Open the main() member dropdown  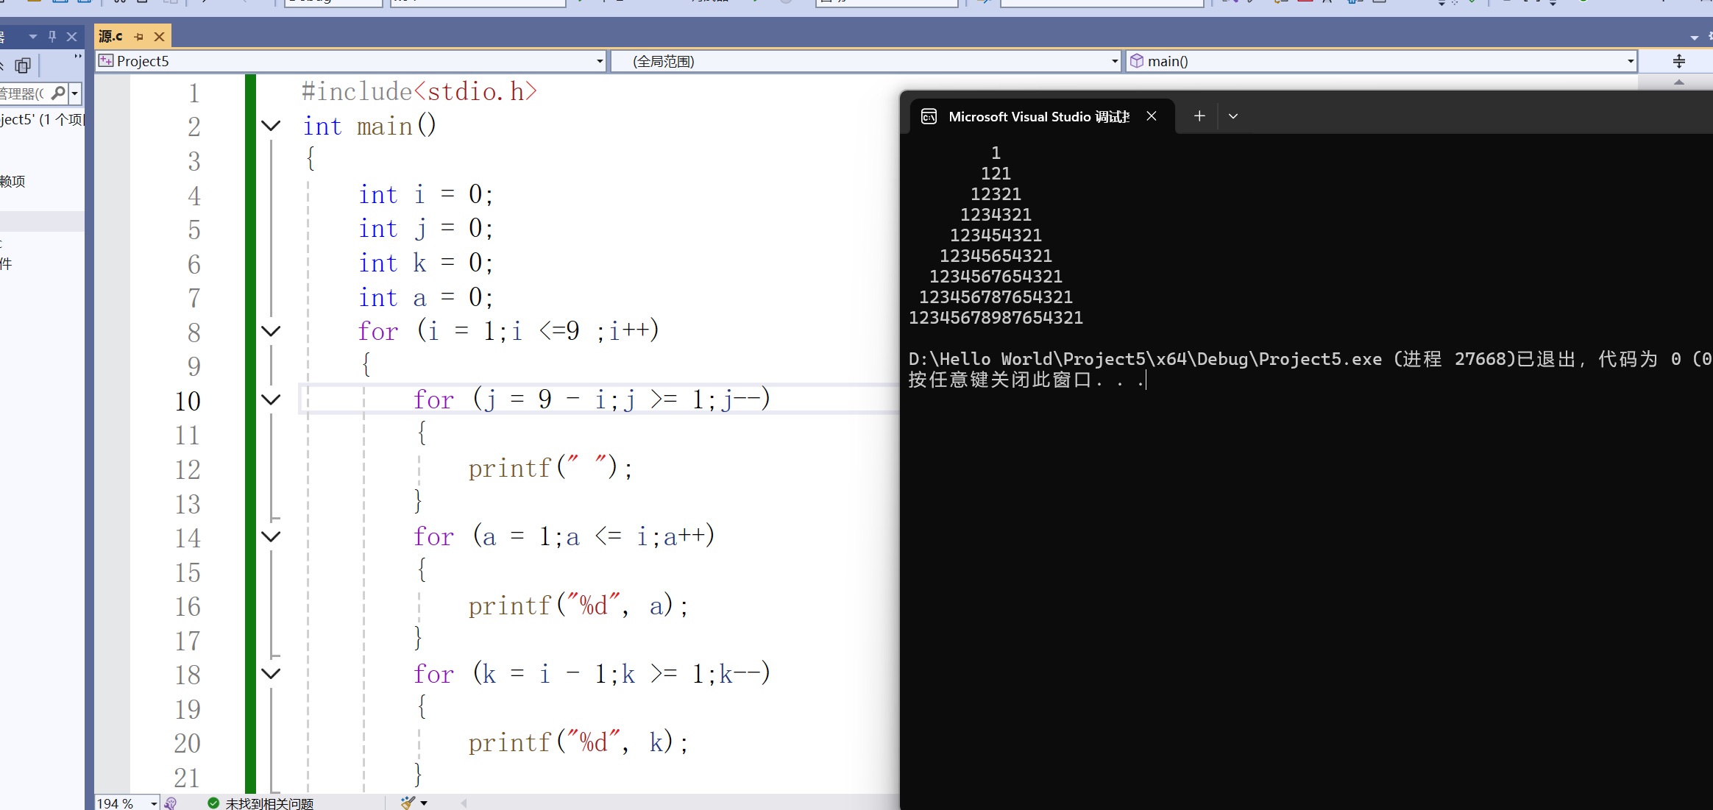tap(1631, 61)
